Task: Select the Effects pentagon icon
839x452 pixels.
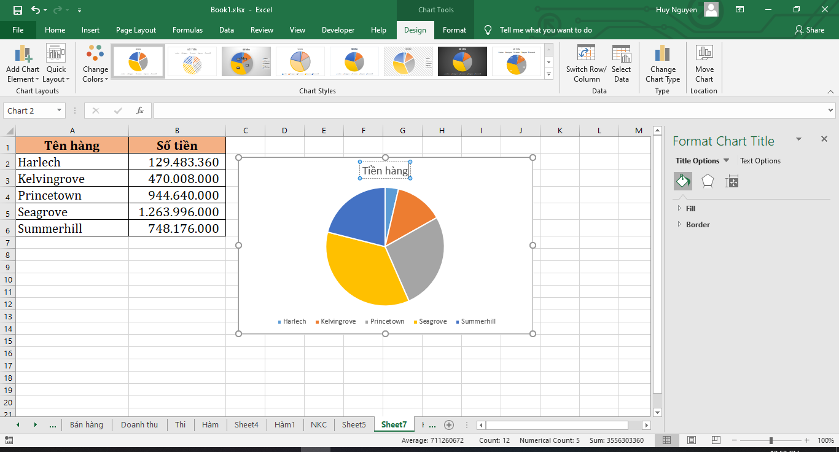Action: click(x=708, y=181)
